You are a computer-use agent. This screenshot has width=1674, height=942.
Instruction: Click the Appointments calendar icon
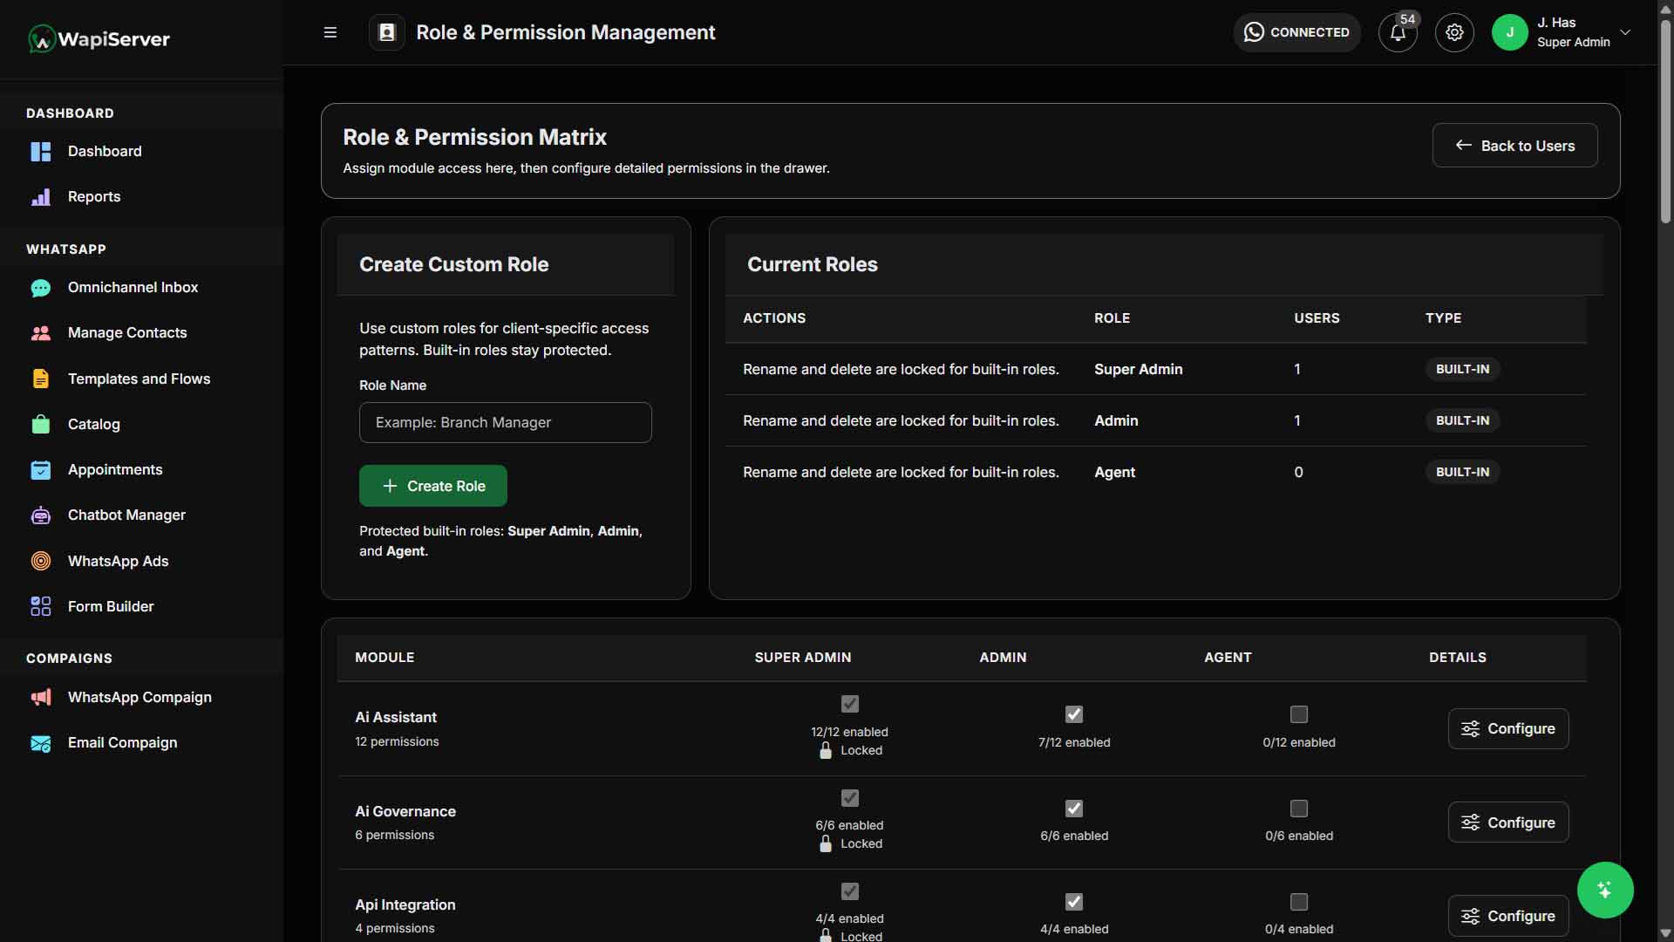coord(41,470)
